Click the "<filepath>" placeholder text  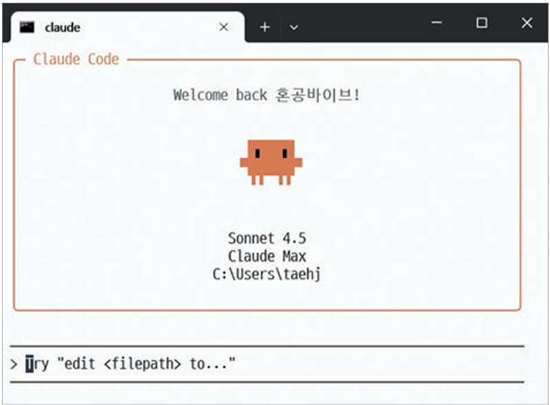pos(143,364)
